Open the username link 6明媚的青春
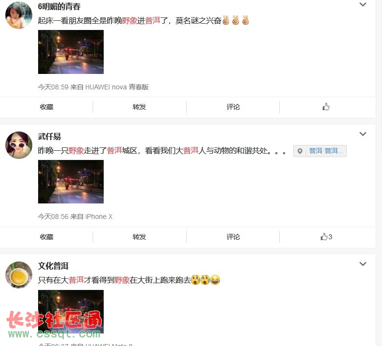 coord(59,7)
